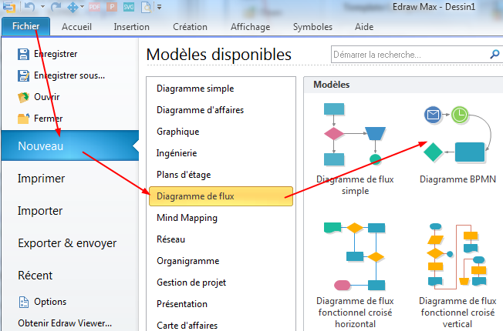Switch to the Symboles tab
This screenshot has width=503, height=331.
(312, 27)
